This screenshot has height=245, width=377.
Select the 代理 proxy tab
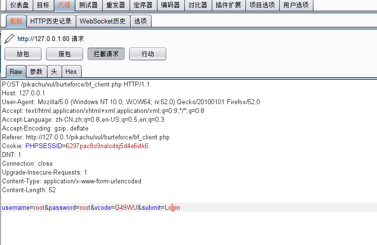pos(65,5)
